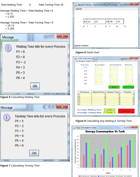Focus P3 Arrival Time input field
Viewport: 140px width, 177px height.
point(114,74)
